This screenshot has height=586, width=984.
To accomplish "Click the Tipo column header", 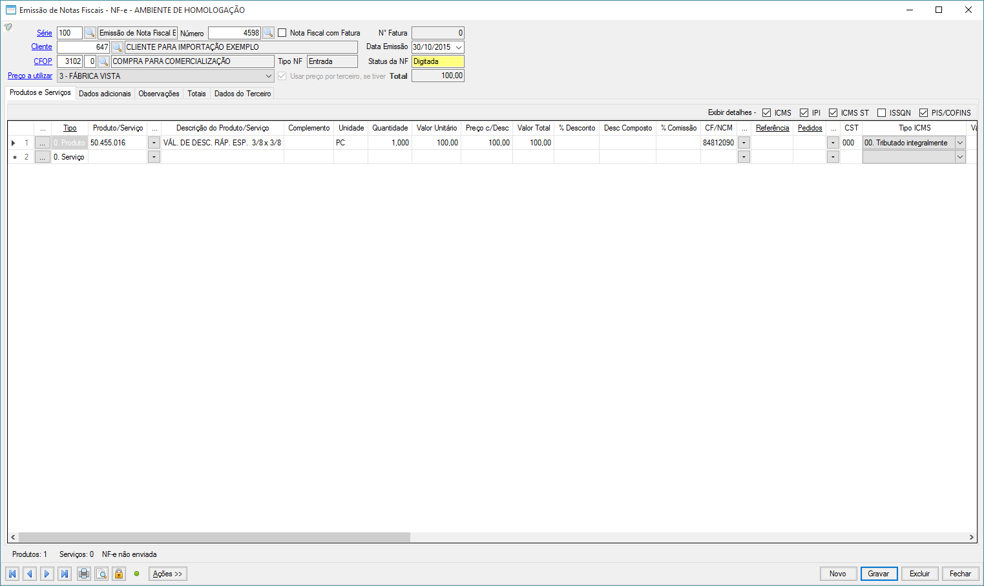I will point(70,128).
